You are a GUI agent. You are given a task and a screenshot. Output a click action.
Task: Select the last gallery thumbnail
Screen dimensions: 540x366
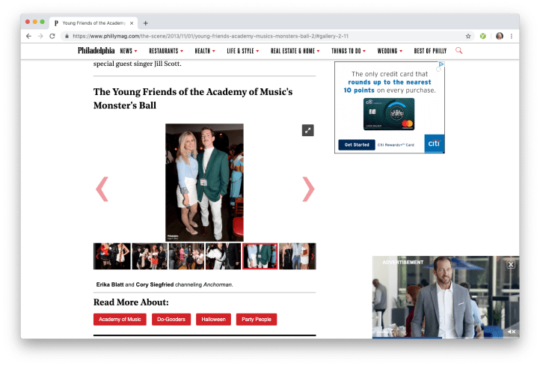tap(297, 256)
